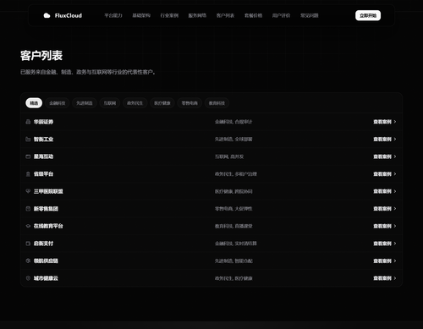
Task: Click the FluxCloud cloud logo icon
Action: click(47, 15)
